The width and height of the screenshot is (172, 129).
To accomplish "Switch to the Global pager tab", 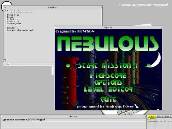I will click(151, 116).
